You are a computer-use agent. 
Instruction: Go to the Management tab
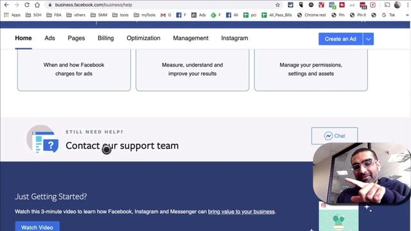click(x=191, y=38)
